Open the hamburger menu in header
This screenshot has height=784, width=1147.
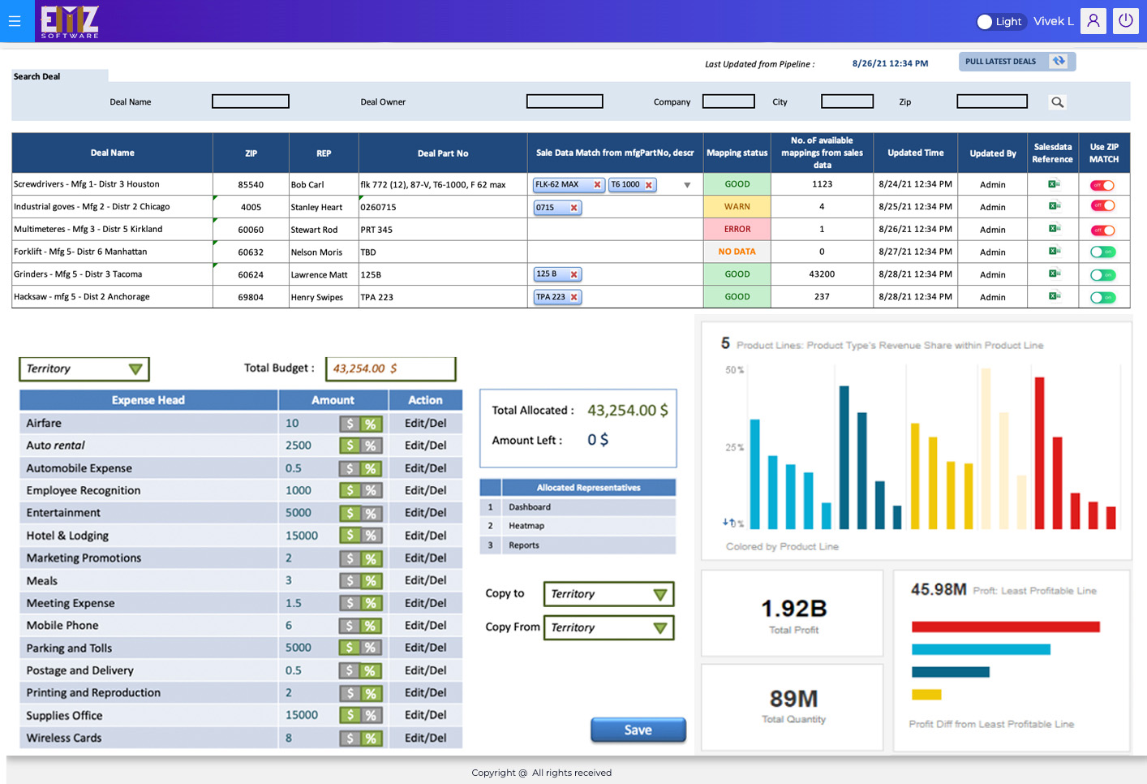point(15,21)
